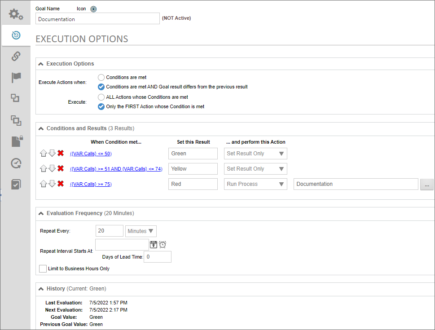Click the ellipsis browse button for Documentation
This screenshot has width=435, height=330.
426,184
